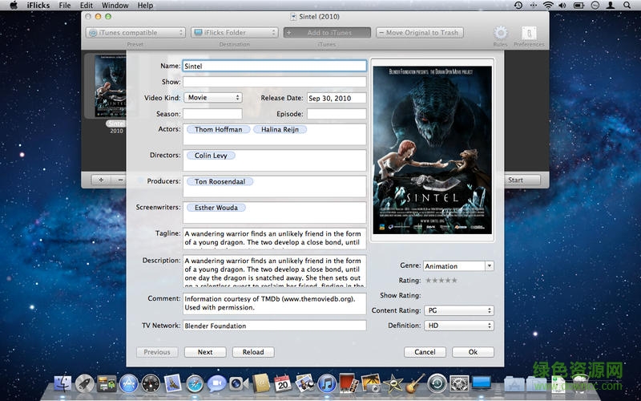Screen dimensions: 641x401
Task: Open the Wi-Fi status menu icon
Action: (x=548, y=6)
